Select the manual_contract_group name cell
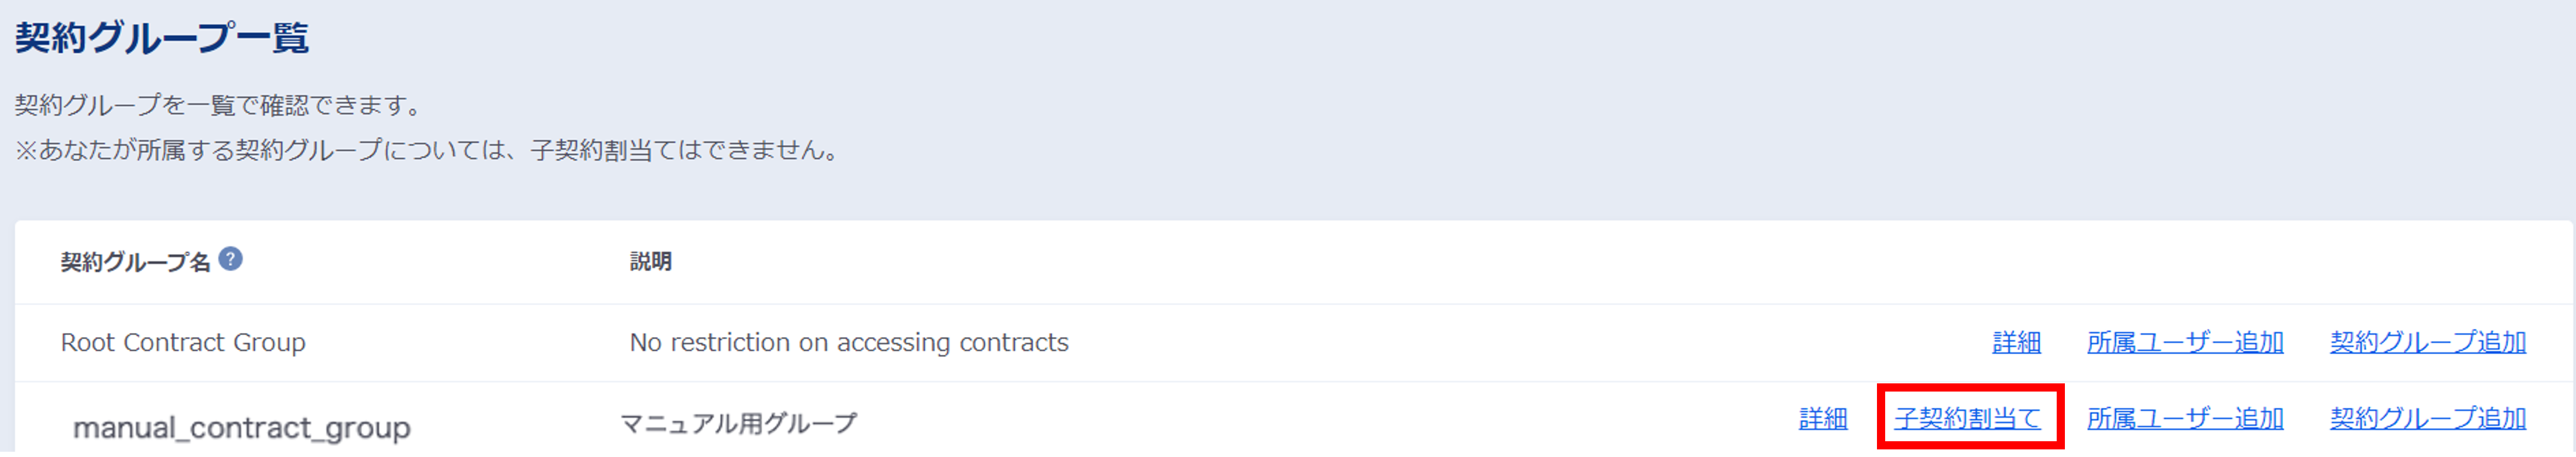 [241, 427]
